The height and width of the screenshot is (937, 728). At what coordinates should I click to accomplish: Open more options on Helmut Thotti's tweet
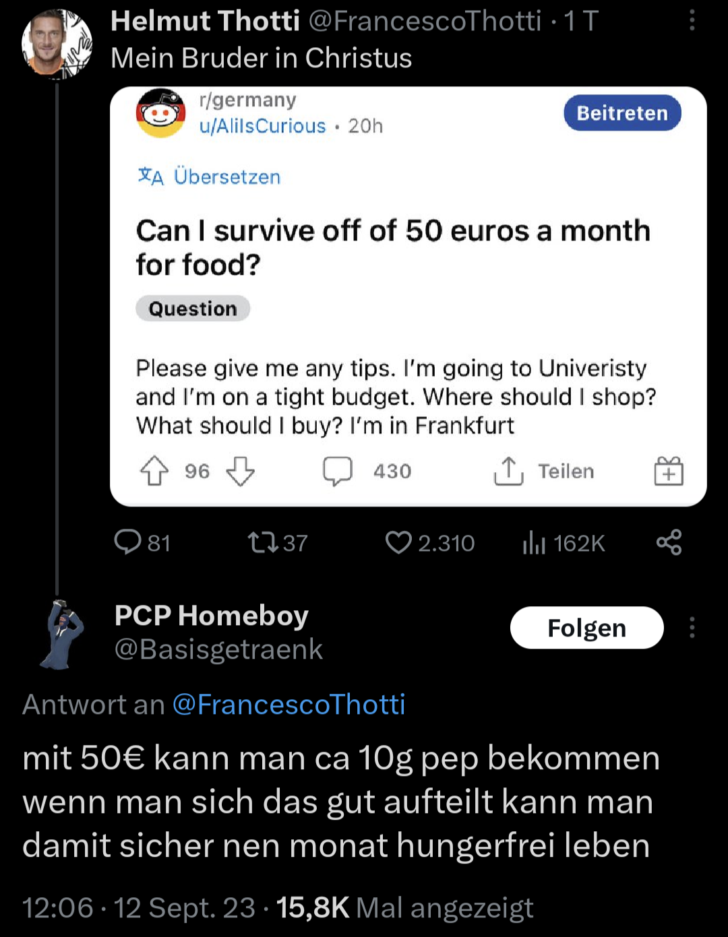coord(692,21)
